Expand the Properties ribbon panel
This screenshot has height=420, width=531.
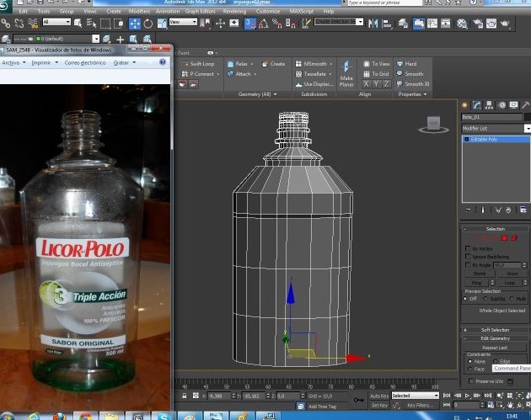pyautogui.click(x=412, y=94)
